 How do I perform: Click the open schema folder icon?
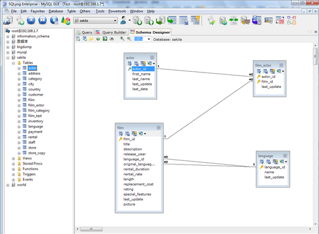[91, 39]
